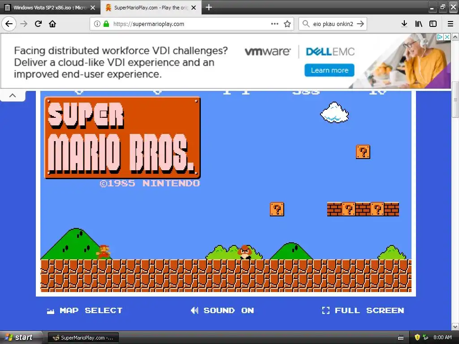Click the search box containing 'eio pkau onkin2'

click(x=333, y=24)
